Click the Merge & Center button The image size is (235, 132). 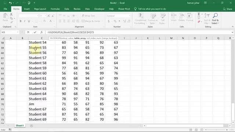pyautogui.click(x=91, y=21)
